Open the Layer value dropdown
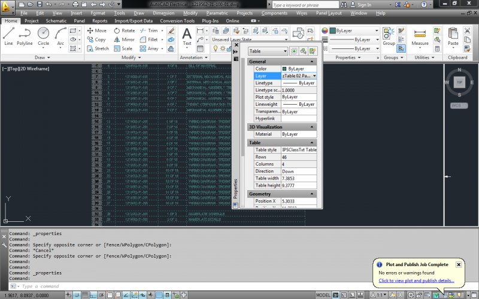The height and width of the screenshot is (299, 479). (x=314, y=76)
